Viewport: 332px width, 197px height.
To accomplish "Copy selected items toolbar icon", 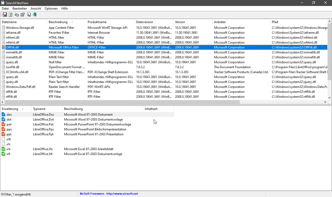I will pyautogui.click(x=17, y=15).
